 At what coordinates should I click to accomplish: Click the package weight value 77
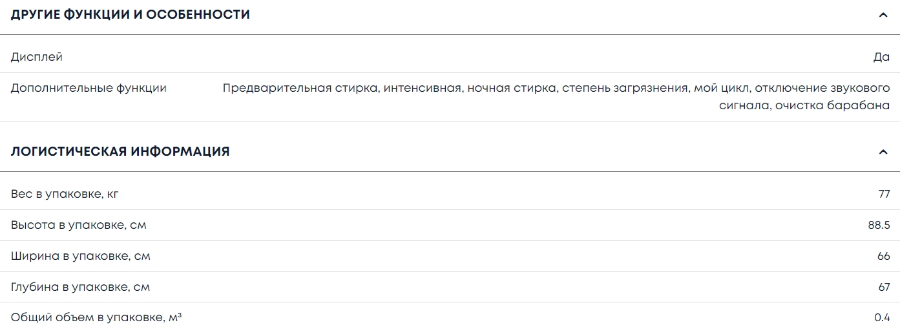pos(884,194)
